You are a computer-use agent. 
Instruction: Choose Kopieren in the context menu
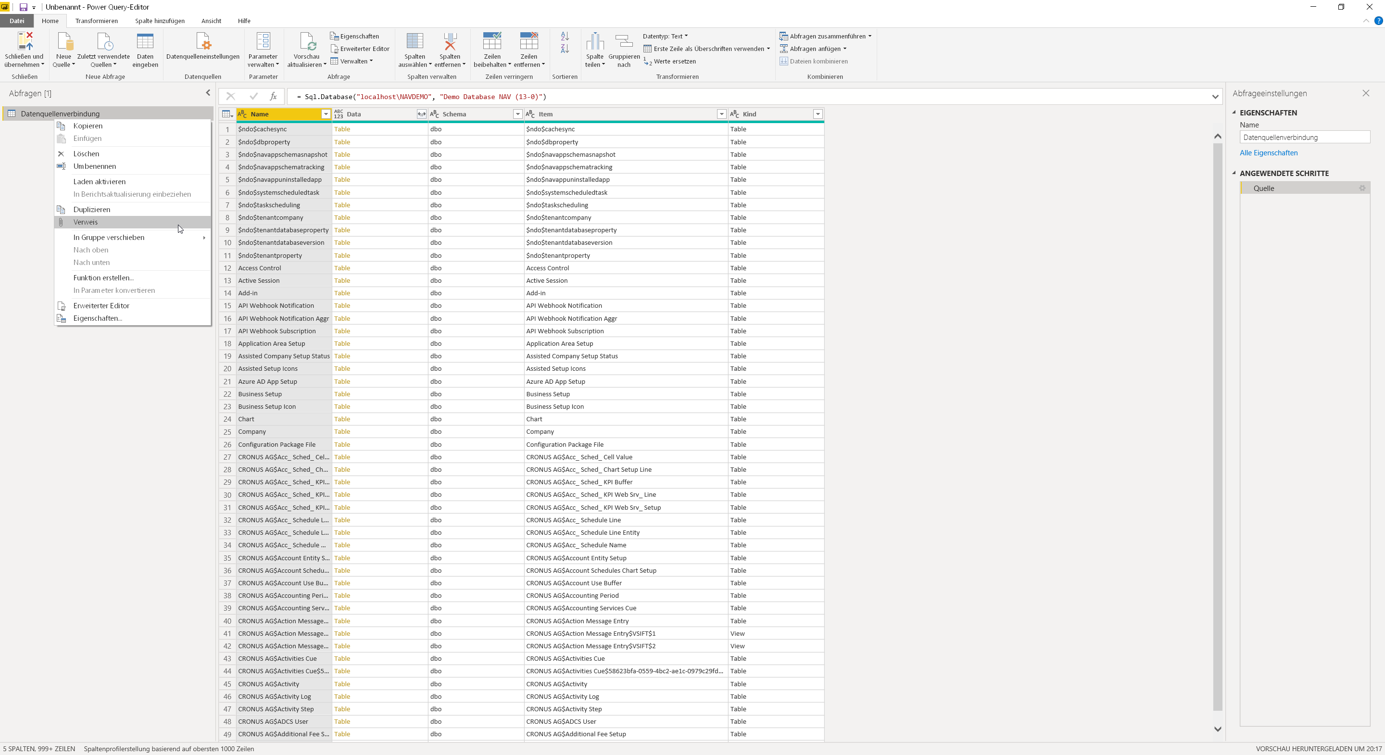pyautogui.click(x=133, y=126)
